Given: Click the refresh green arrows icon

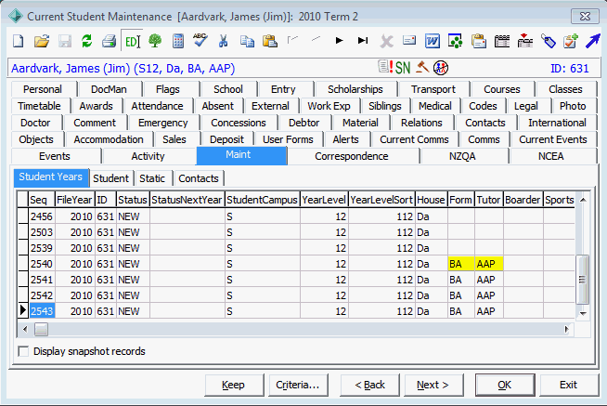Looking at the screenshot, I should [86, 41].
